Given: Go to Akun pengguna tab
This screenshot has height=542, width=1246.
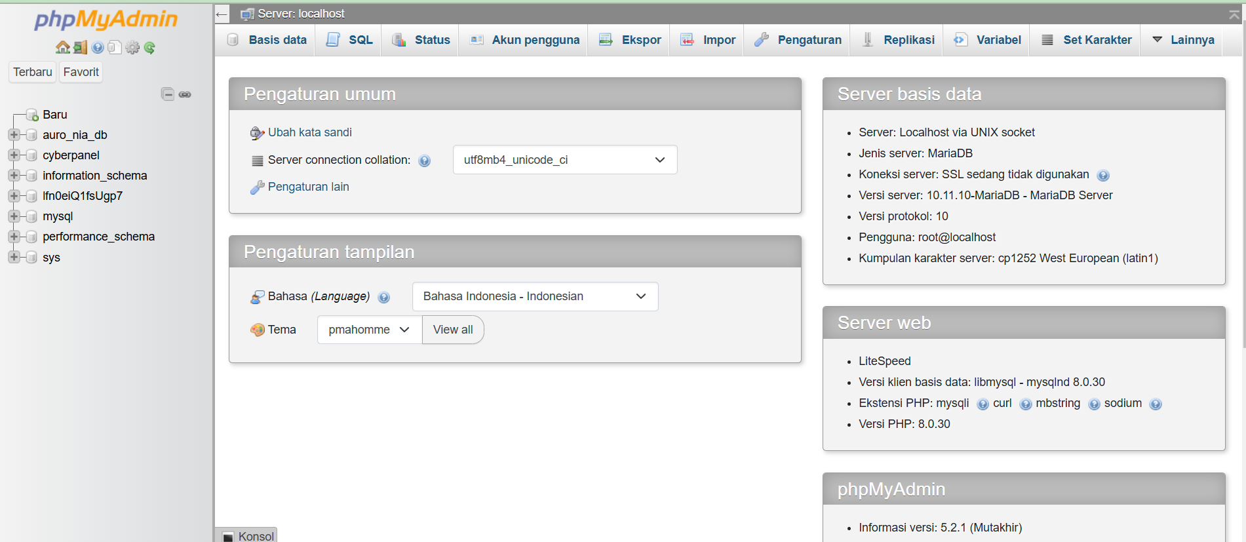Looking at the screenshot, I should pos(524,40).
